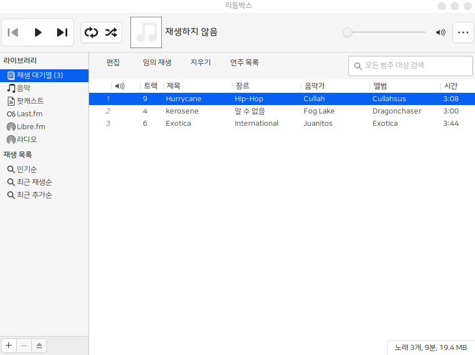Open Libre.fm source
This screenshot has height=355, width=475.
(x=30, y=127)
